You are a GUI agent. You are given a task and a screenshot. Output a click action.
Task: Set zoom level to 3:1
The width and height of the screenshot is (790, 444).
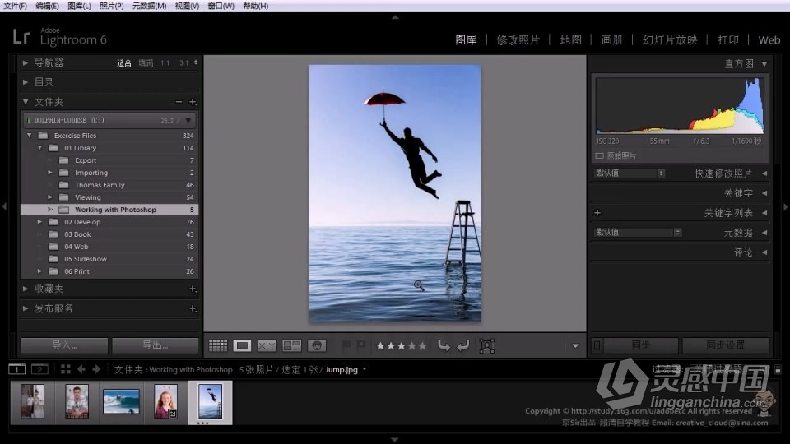184,63
